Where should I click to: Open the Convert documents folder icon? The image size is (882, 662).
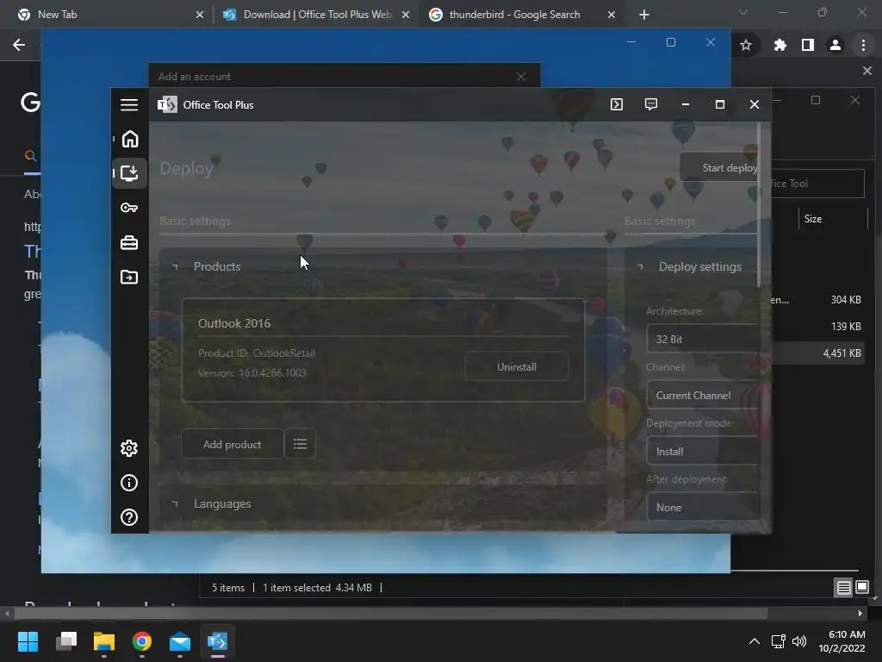point(129,277)
